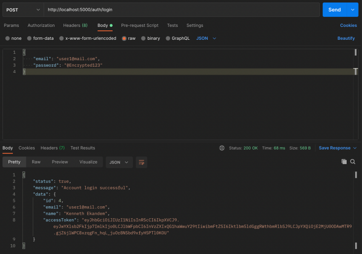362x254 pixels.
Task: Click the Beautify link
Action: (x=346, y=38)
